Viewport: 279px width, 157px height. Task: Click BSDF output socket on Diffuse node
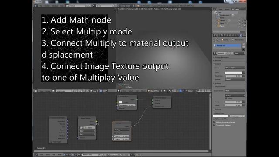coord(137,99)
